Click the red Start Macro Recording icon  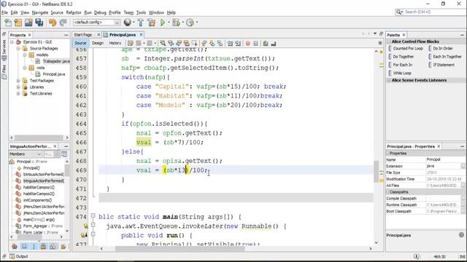click(248, 44)
